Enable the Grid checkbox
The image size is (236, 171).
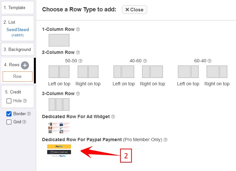click(x=9, y=122)
